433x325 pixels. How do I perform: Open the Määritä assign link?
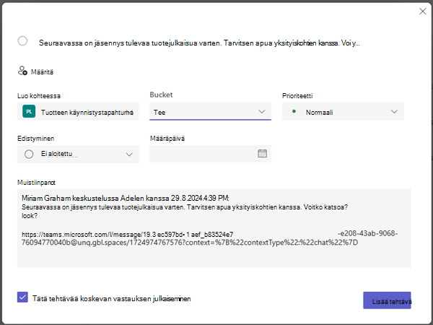click(x=42, y=71)
